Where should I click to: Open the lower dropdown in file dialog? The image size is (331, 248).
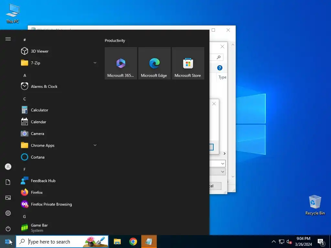222,172
